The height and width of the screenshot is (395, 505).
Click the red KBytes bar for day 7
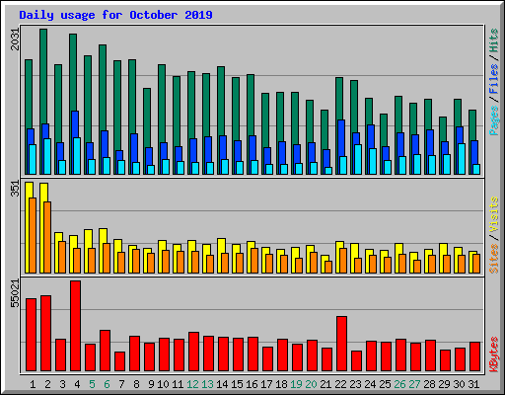tap(119, 361)
